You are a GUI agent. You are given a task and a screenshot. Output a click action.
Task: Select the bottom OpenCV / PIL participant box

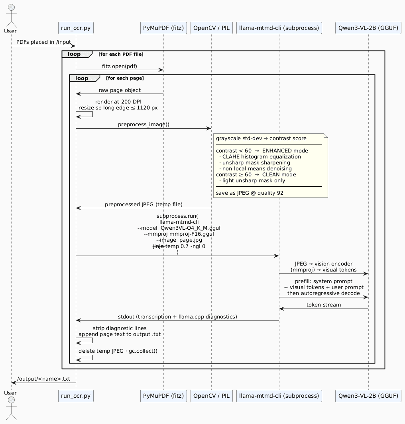pos(211,396)
